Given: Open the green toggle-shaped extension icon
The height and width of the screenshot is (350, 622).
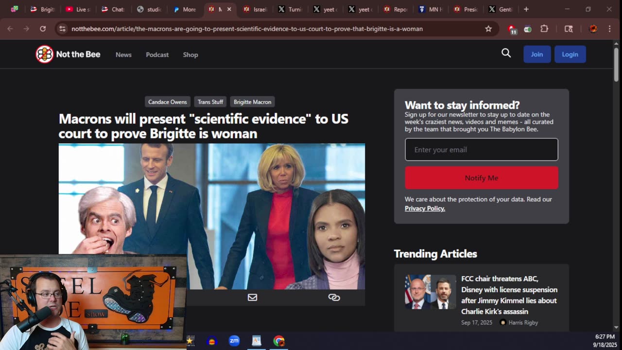Looking at the screenshot, I should [528, 29].
